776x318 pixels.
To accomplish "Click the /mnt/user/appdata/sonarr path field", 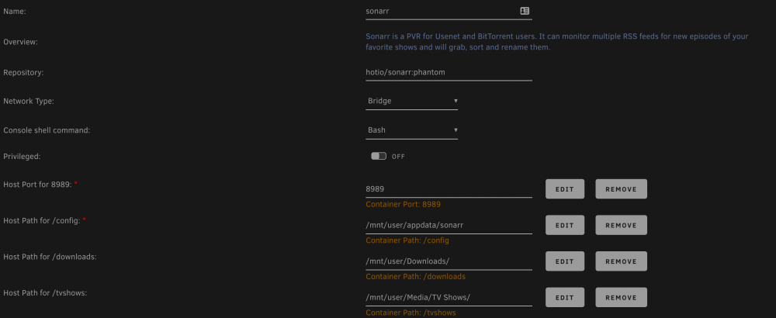I will (449, 225).
